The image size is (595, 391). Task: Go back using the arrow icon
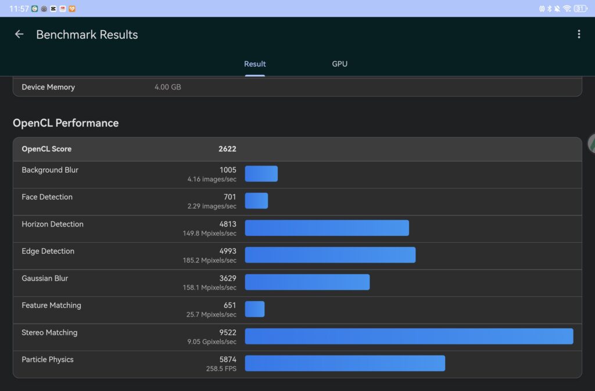point(19,34)
